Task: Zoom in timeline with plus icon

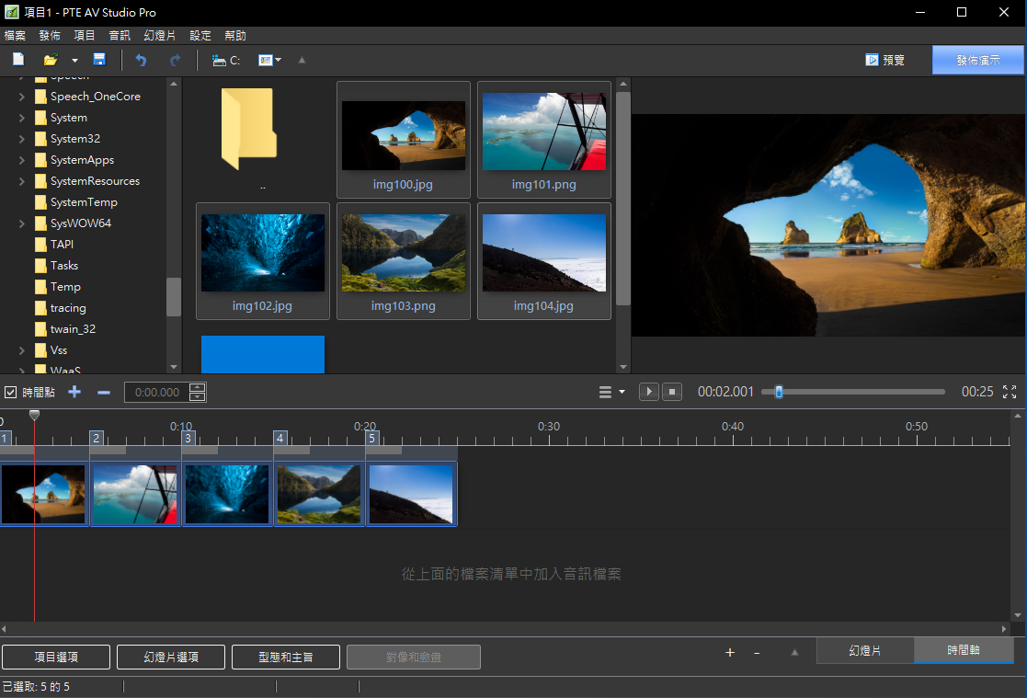Action: coord(730,653)
